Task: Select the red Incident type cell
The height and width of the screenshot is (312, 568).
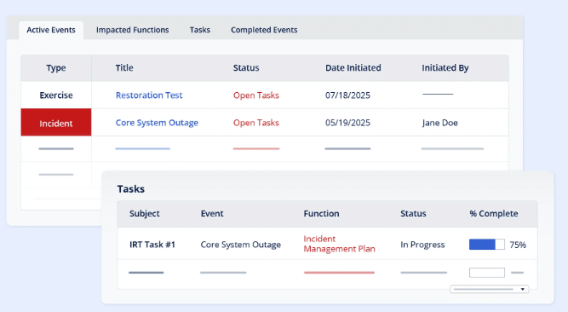Action: coord(56,122)
